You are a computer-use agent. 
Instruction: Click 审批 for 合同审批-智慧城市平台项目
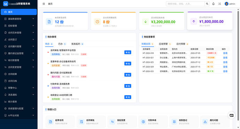coord(128,52)
